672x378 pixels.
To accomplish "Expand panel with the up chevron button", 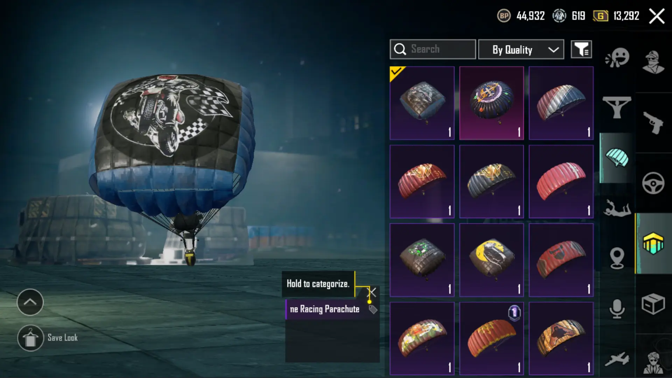I will (x=30, y=302).
